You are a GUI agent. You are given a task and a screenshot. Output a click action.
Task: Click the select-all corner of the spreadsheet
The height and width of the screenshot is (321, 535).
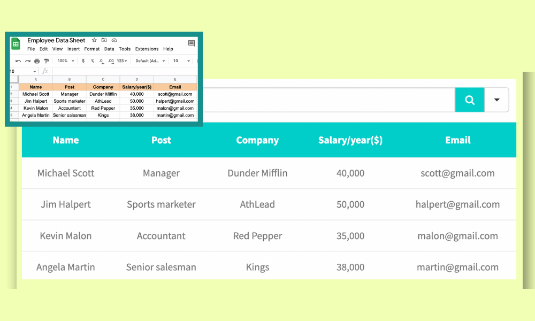(14, 79)
